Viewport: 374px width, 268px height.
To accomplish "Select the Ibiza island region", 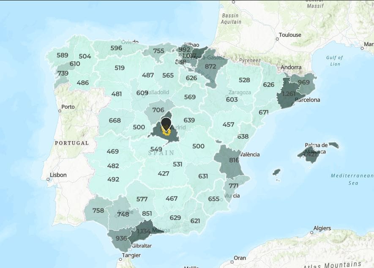I will (x=276, y=172).
